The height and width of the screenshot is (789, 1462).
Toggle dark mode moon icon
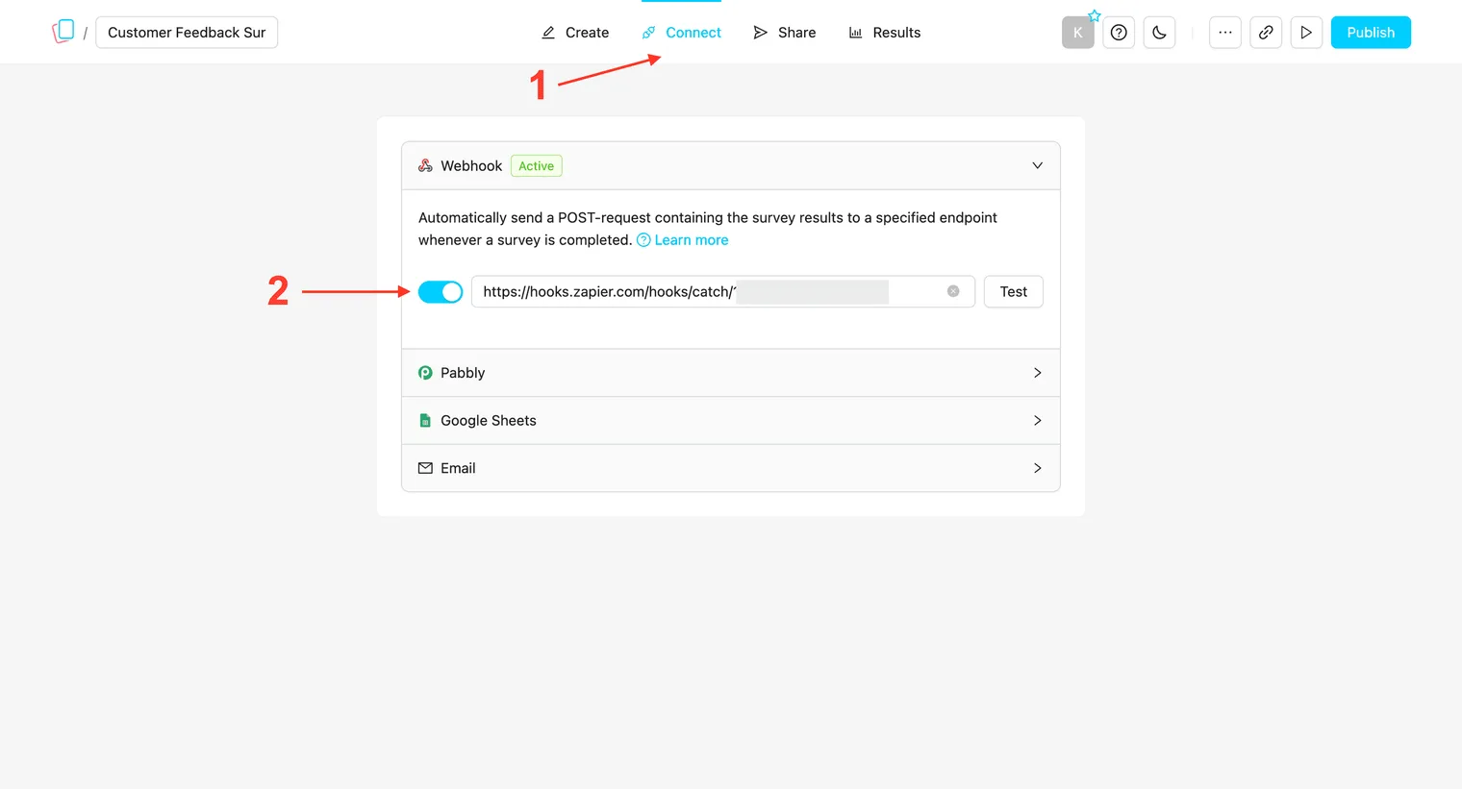(x=1159, y=33)
